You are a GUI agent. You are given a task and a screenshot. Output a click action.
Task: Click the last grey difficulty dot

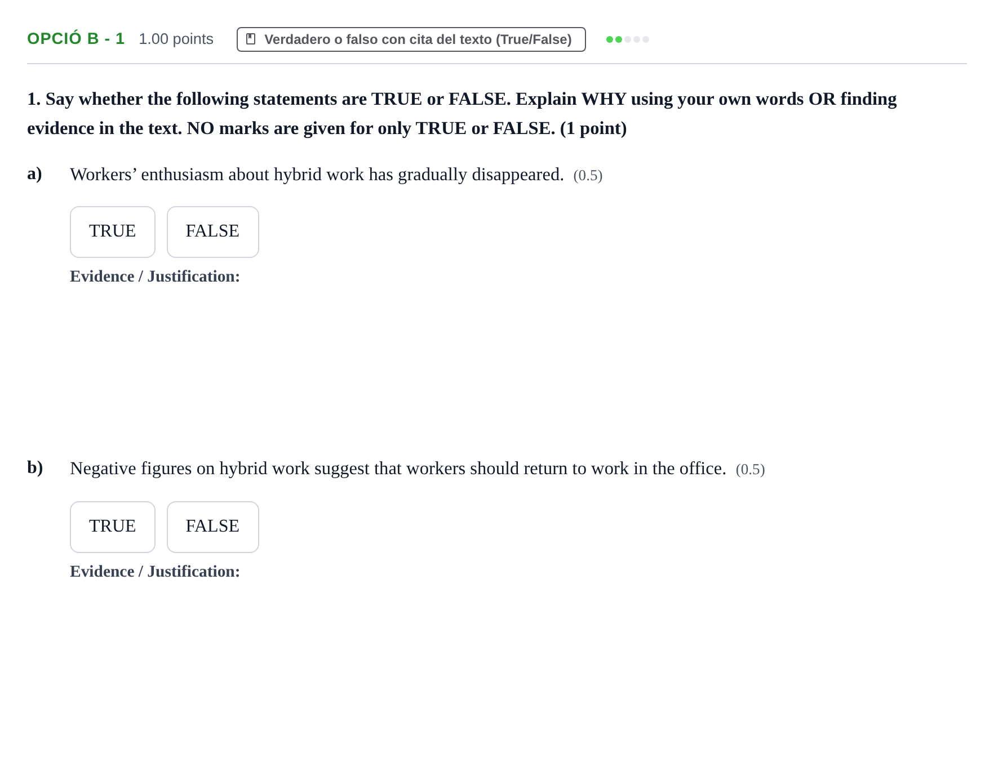(x=646, y=39)
